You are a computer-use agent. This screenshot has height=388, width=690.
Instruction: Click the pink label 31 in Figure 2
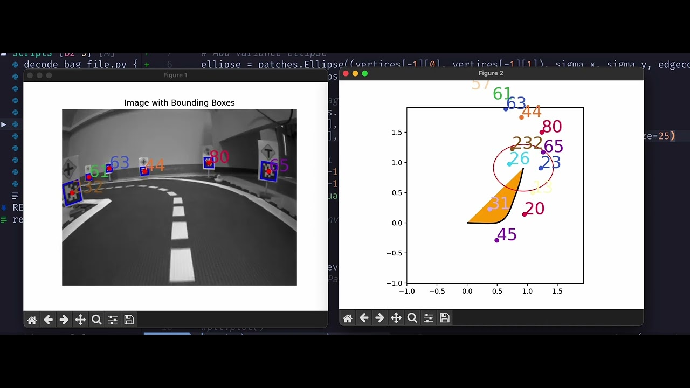click(499, 203)
